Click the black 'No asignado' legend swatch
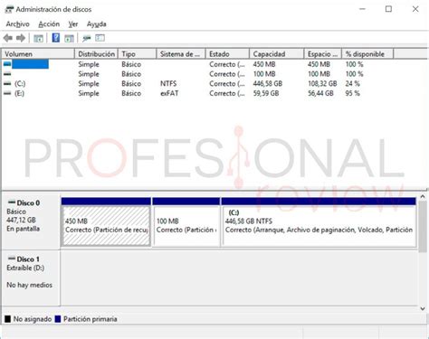The height and width of the screenshot is (339, 429). (x=8, y=319)
